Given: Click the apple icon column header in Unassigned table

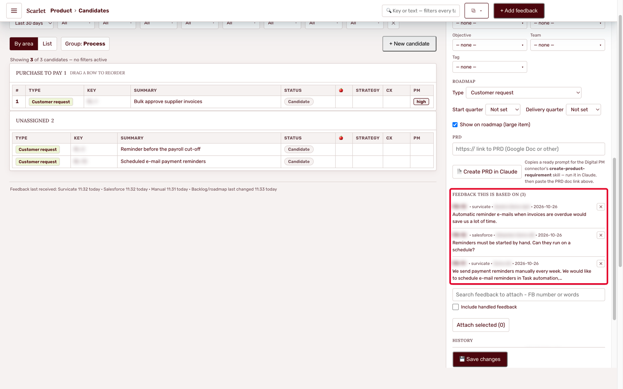Looking at the screenshot, I should pyautogui.click(x=341, y=138).
